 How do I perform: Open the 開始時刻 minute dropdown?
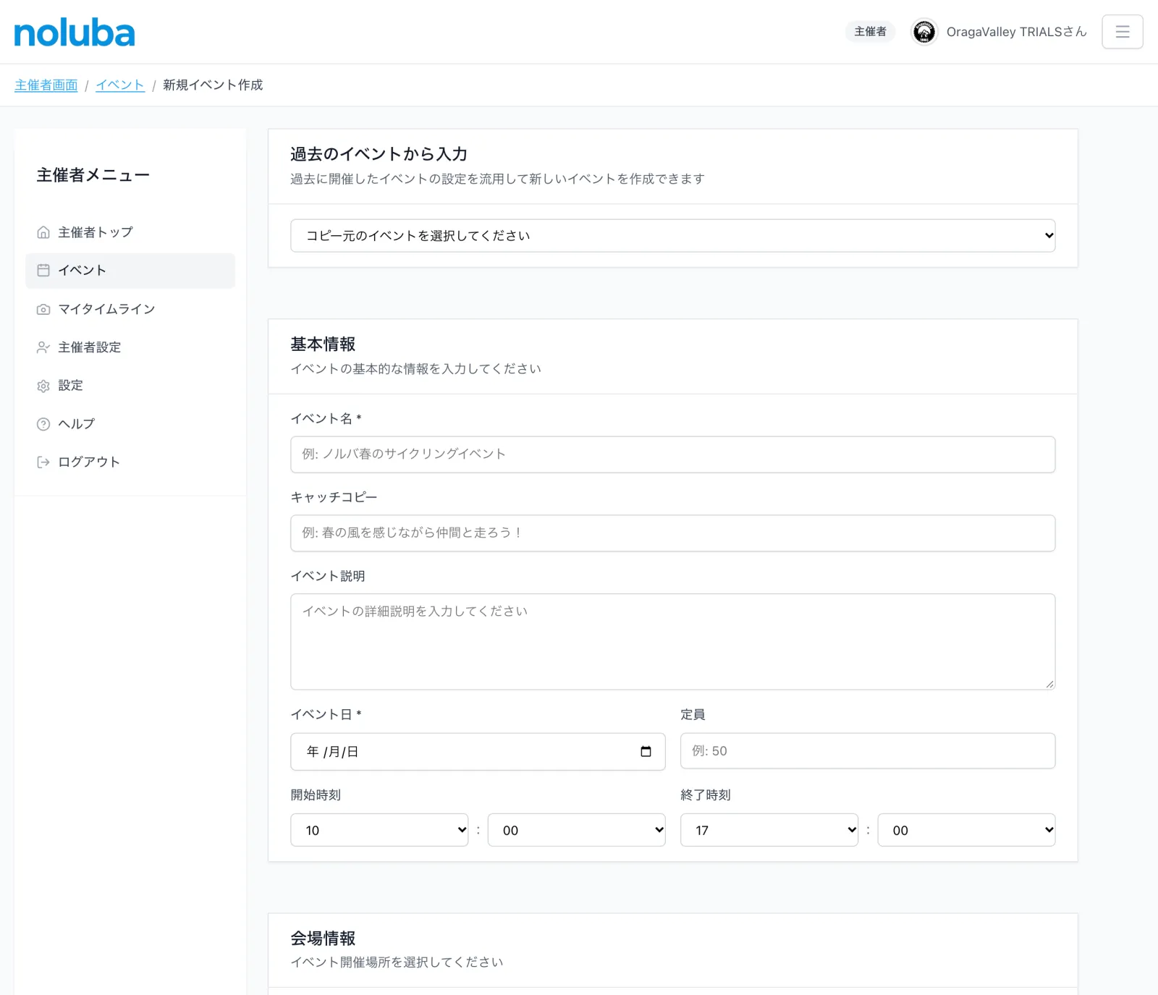click(576, 830)
